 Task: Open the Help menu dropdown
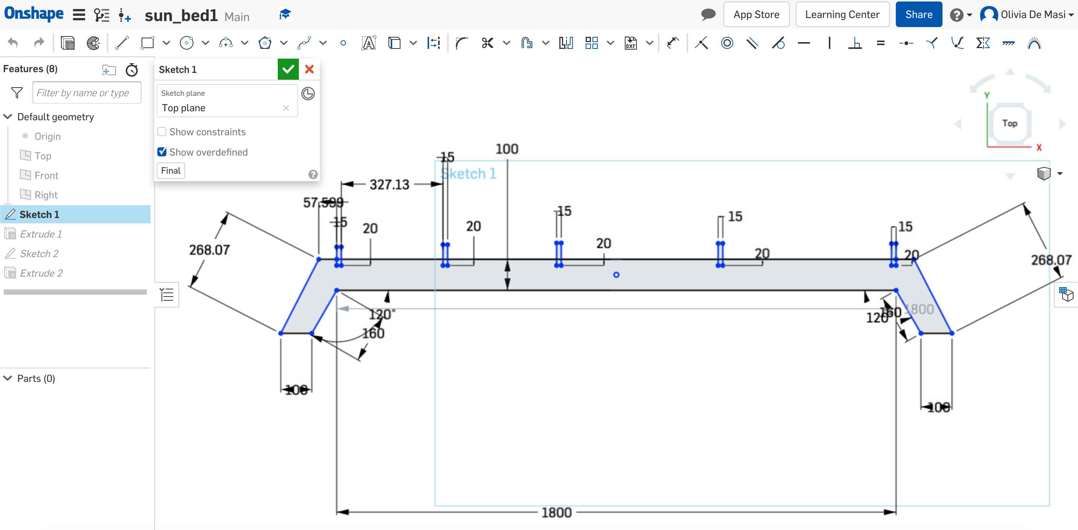[961, 15]
